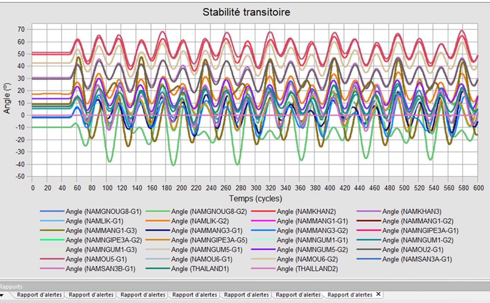This screenshot has height=303, width=490.
Task: Click the dark green THAILAND1 legend line marker
Action: point(158,268)
